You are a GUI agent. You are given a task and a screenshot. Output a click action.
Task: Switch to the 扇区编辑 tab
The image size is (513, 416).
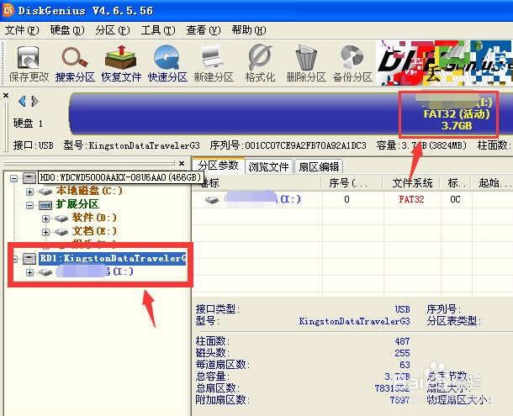[319, 166]
